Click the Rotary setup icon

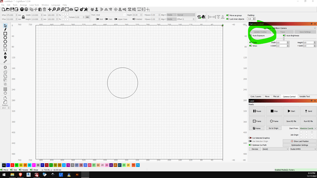pyautogui.click(x=199, y=17)
